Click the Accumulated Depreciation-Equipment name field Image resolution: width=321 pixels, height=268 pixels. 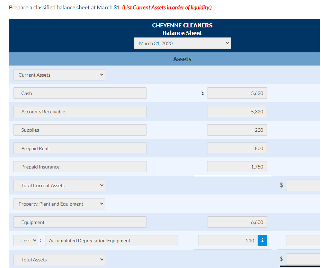tap(112, 240)
